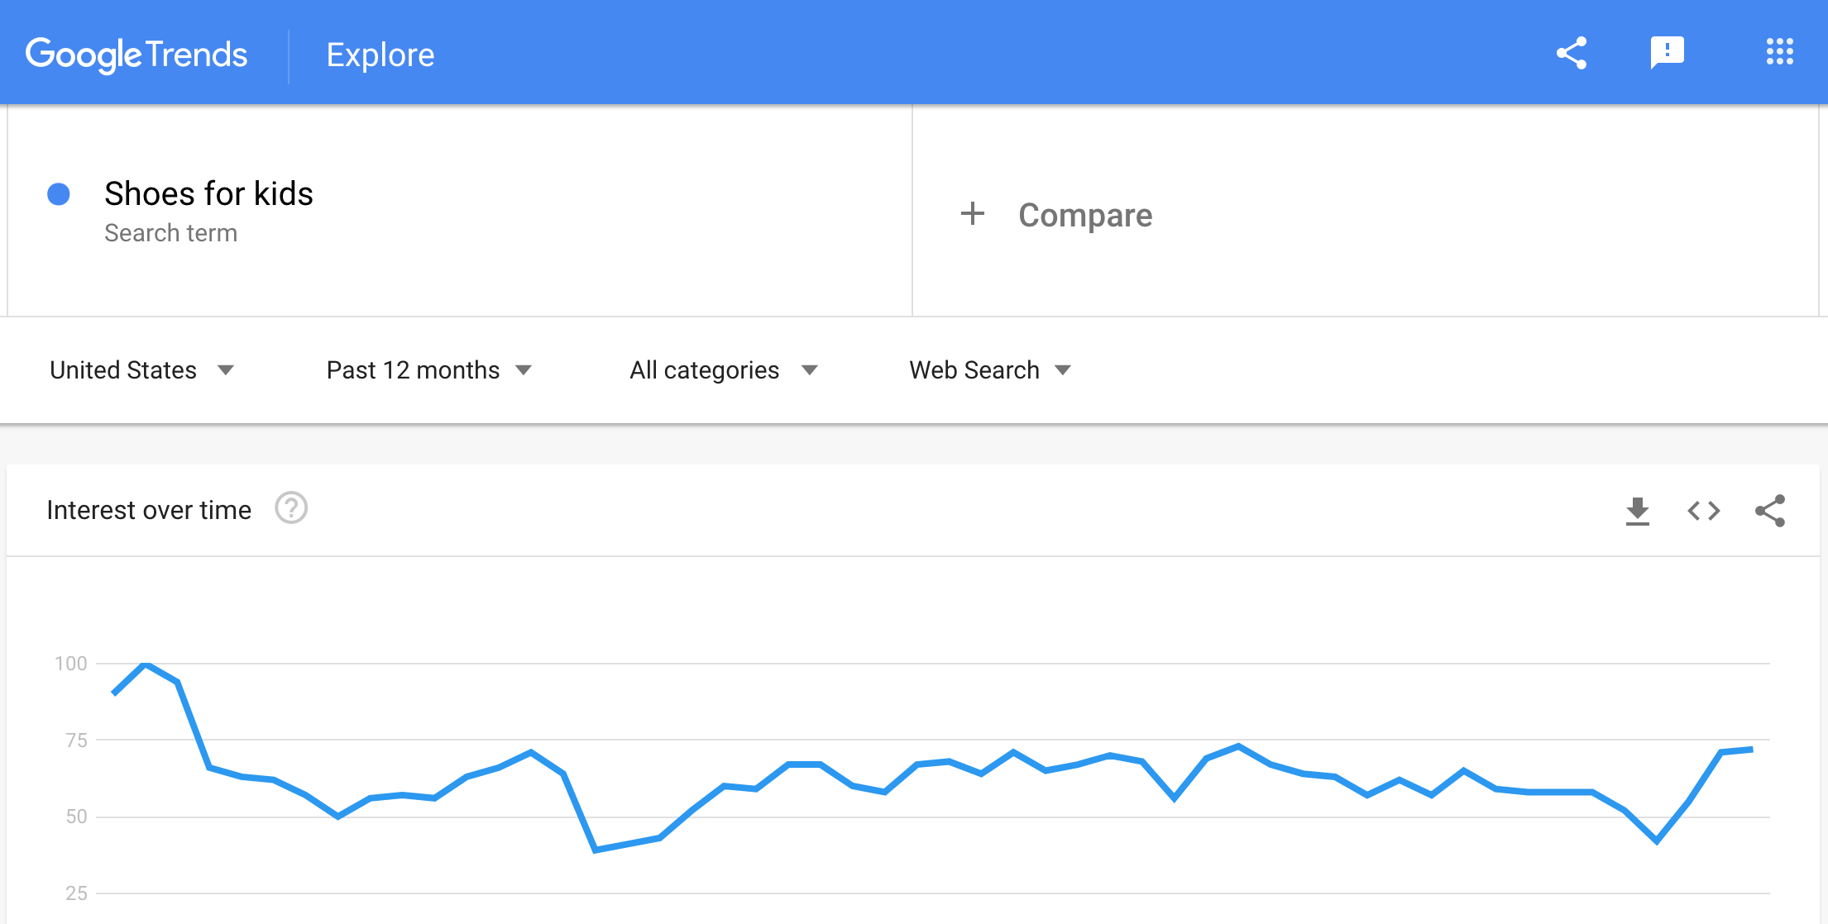
Task: Open the Interest over time help icon
Action: tap(291, 508)
